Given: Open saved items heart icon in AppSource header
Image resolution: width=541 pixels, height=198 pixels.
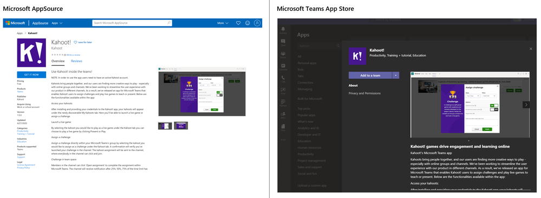Looking at the screenshot, I should coord(238,23).
